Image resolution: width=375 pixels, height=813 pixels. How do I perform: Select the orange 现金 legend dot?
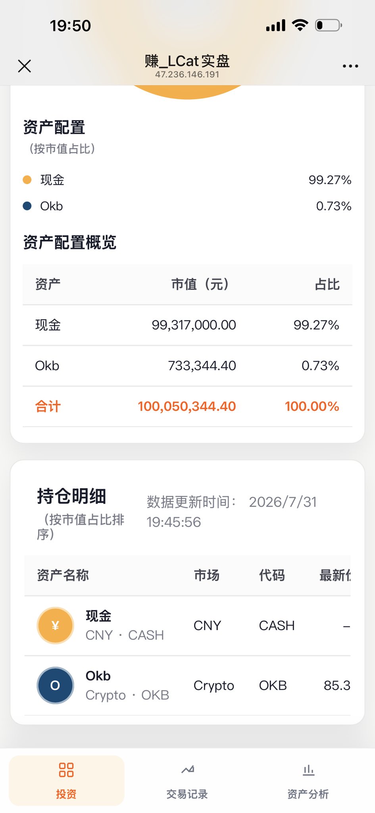(27, 180)
